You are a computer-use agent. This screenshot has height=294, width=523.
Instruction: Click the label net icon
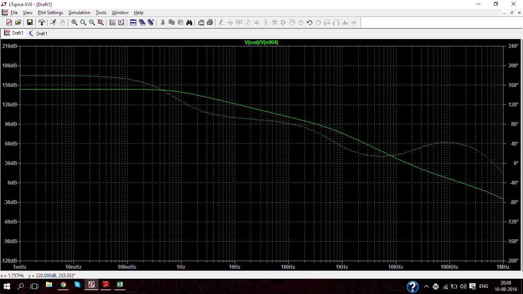click(x=239, y=23)
